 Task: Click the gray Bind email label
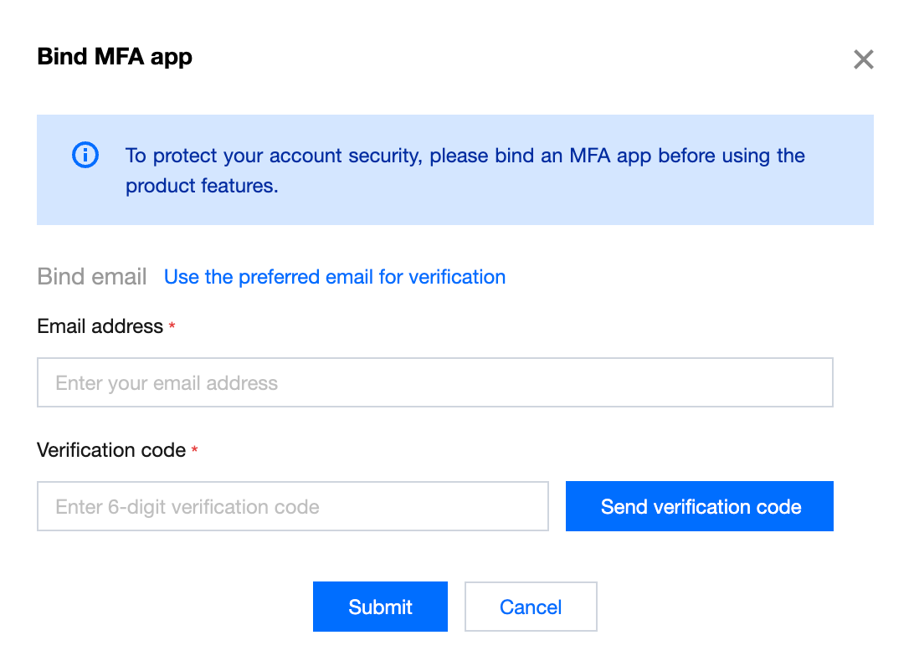(92, 277)
